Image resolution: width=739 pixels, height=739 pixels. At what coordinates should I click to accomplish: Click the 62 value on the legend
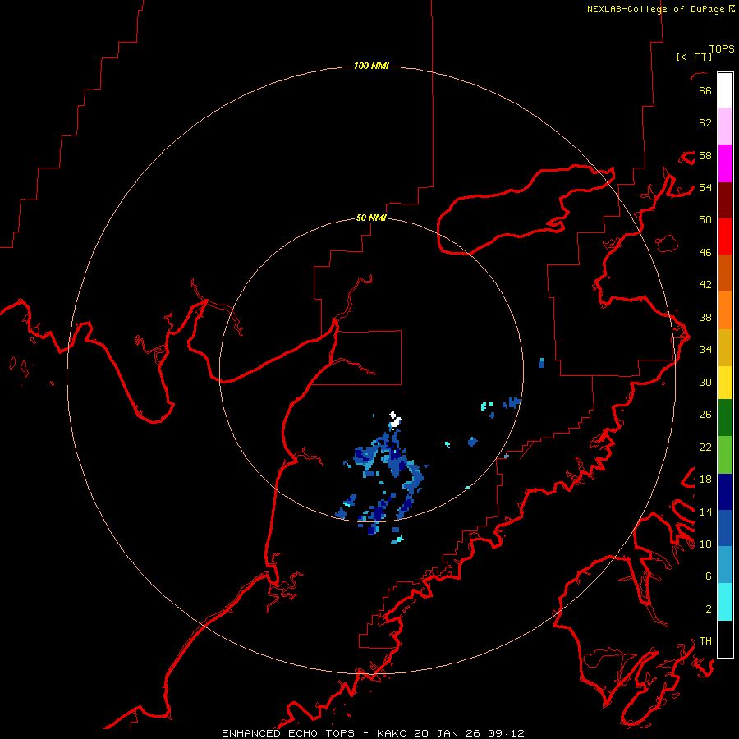tap(705, 123)
